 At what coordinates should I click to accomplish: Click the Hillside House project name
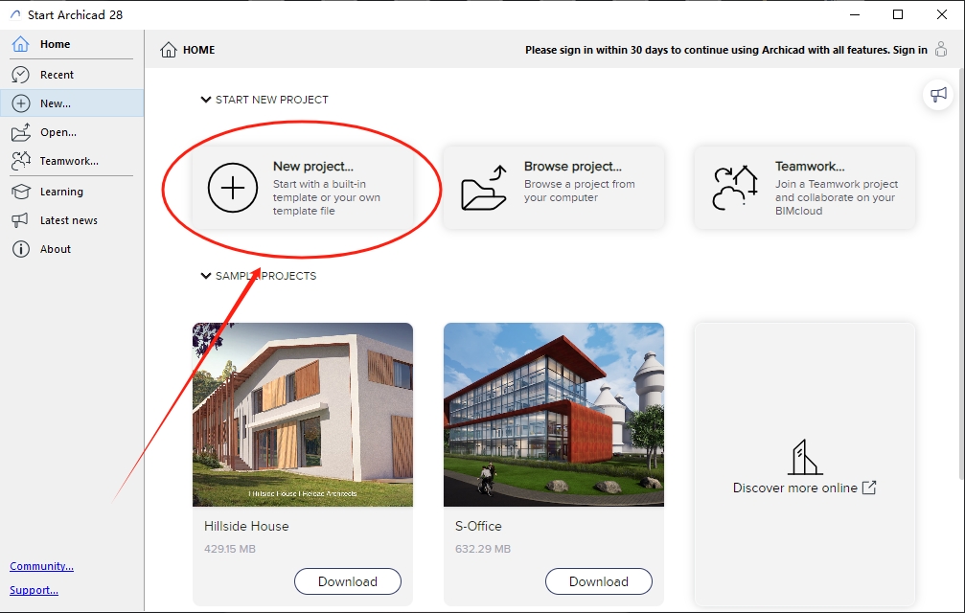(x=246, y=526)
